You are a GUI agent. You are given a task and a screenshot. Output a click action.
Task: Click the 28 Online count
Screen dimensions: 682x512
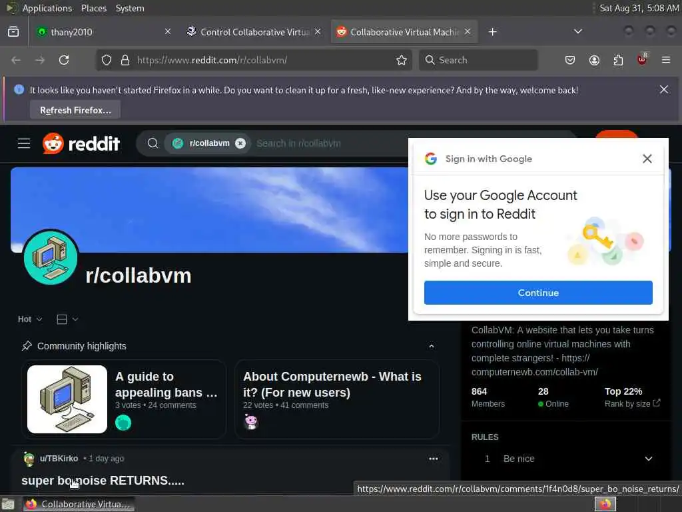[553, 397]
